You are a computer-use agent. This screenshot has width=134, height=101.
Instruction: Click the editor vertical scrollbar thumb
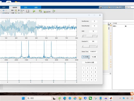[109, 28]
